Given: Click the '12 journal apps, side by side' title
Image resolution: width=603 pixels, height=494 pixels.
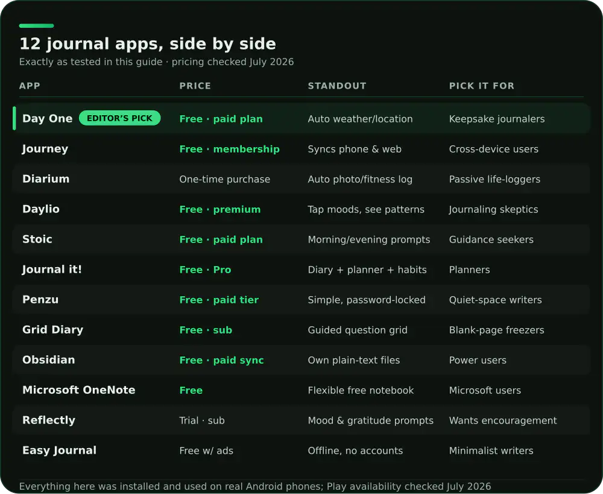Looking at the screenshot, I should point(148,44).
